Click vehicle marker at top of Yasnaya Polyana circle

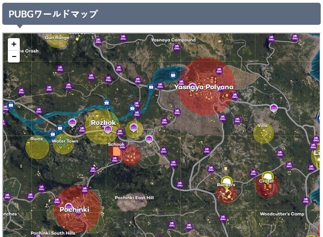pyautogui.click(x=219, y=71)
